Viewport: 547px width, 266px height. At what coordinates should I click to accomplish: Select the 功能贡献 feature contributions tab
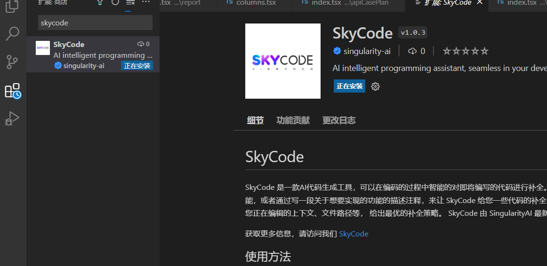(x=293, y=120)
